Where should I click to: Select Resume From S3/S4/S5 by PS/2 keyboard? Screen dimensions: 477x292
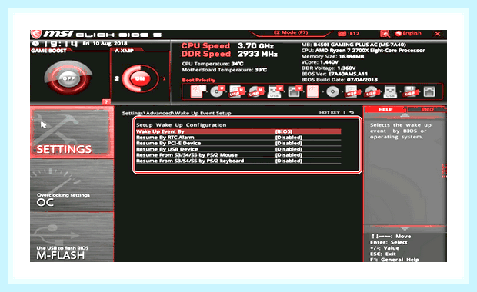190,161
